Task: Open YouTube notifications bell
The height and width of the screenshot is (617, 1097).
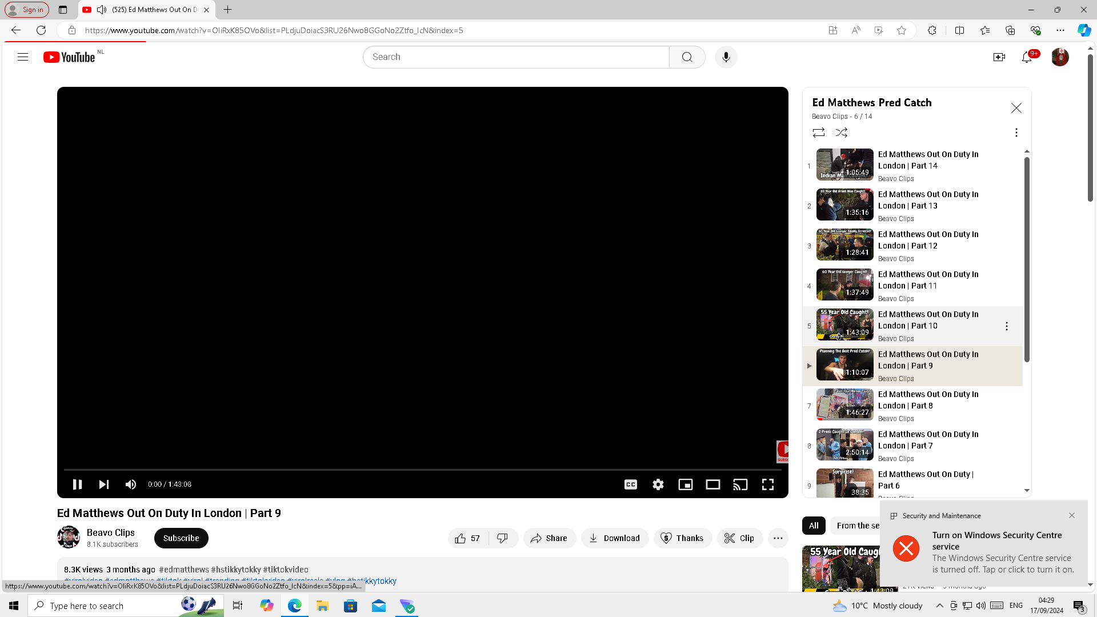Action: (x=1027, y=57)
